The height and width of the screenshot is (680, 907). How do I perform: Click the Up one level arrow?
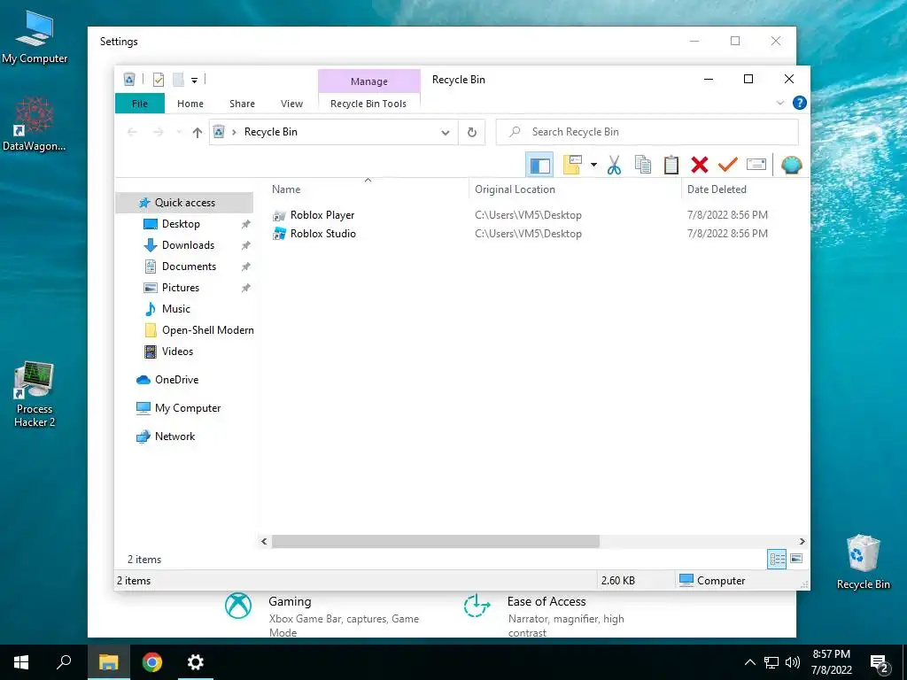point(198,133)
